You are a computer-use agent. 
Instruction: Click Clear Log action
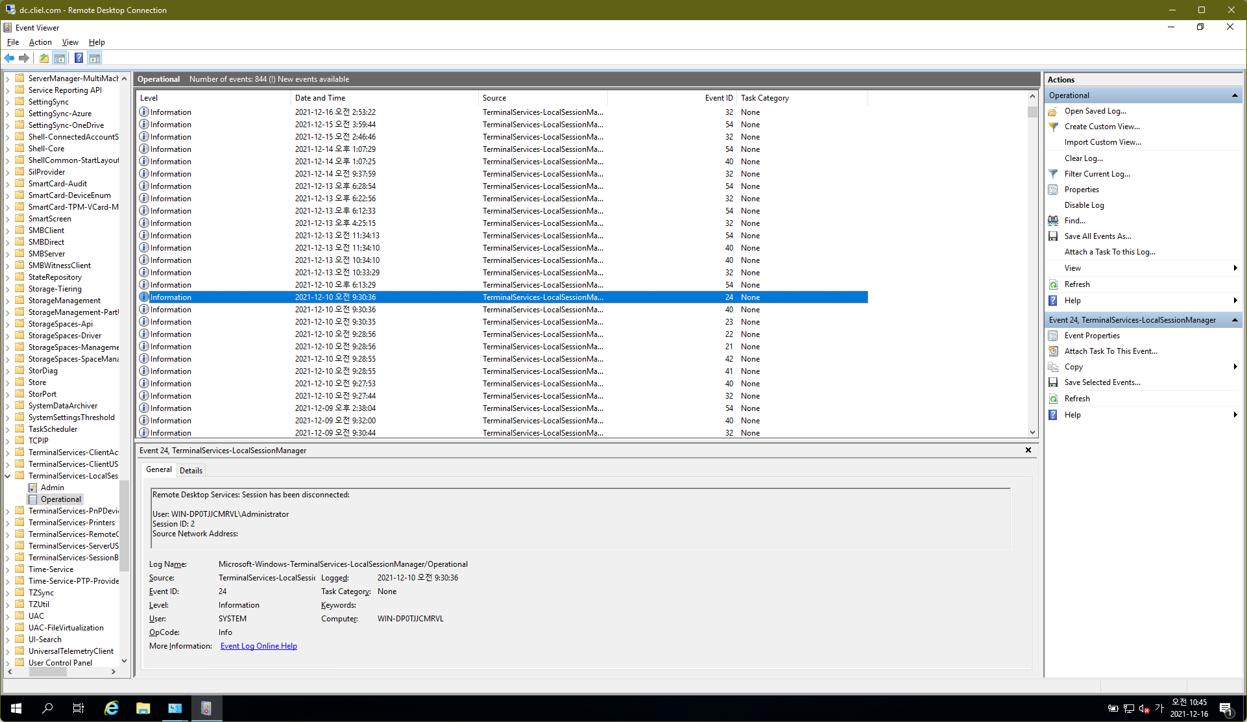click(1083, 158)
